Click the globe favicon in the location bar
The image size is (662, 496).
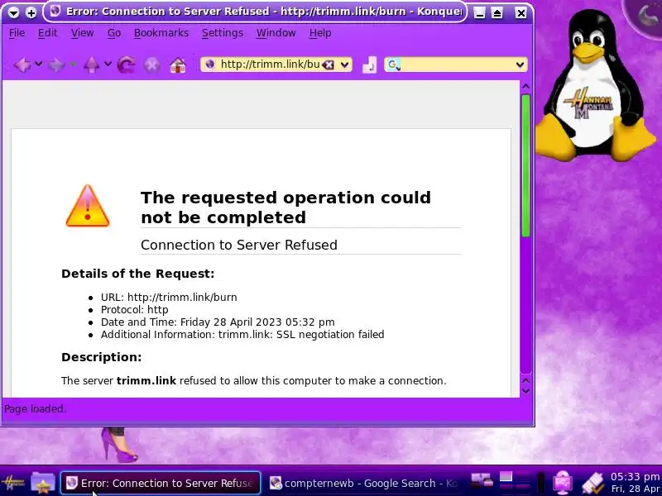[210, 64]
